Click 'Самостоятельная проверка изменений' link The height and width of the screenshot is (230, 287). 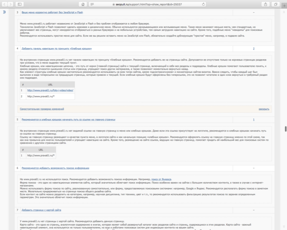click(41, 109)
